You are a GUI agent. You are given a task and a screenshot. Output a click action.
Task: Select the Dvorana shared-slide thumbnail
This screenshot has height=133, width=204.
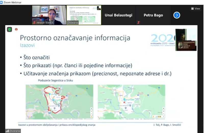click(x=84, y=15)
